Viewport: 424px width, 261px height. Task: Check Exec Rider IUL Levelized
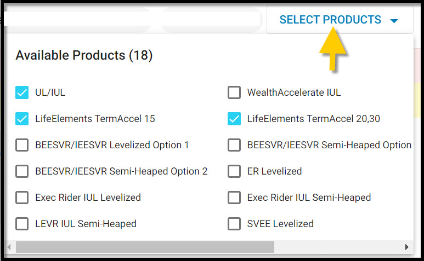22,198
